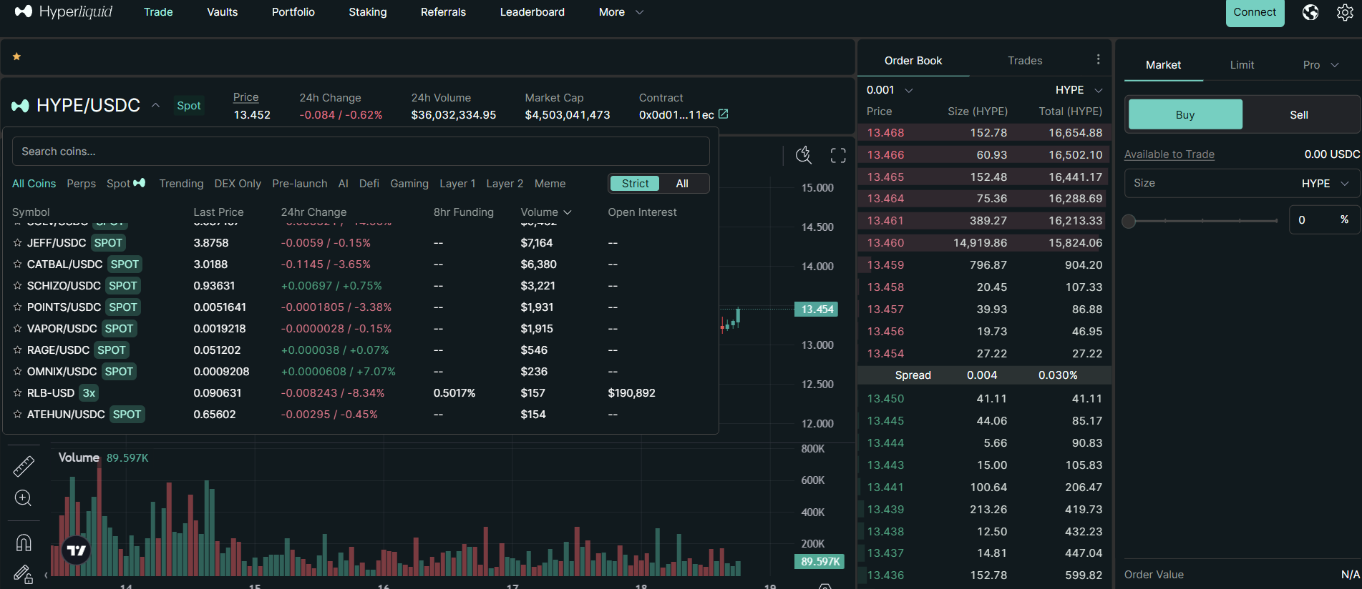Click the percent input box
Screen dimensions: 1362x589
tap(1323, 220)
